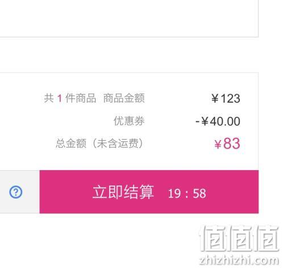Click the empty white panel above summary
This screenshot has height=270, width=284.
(x=129, y=19)
